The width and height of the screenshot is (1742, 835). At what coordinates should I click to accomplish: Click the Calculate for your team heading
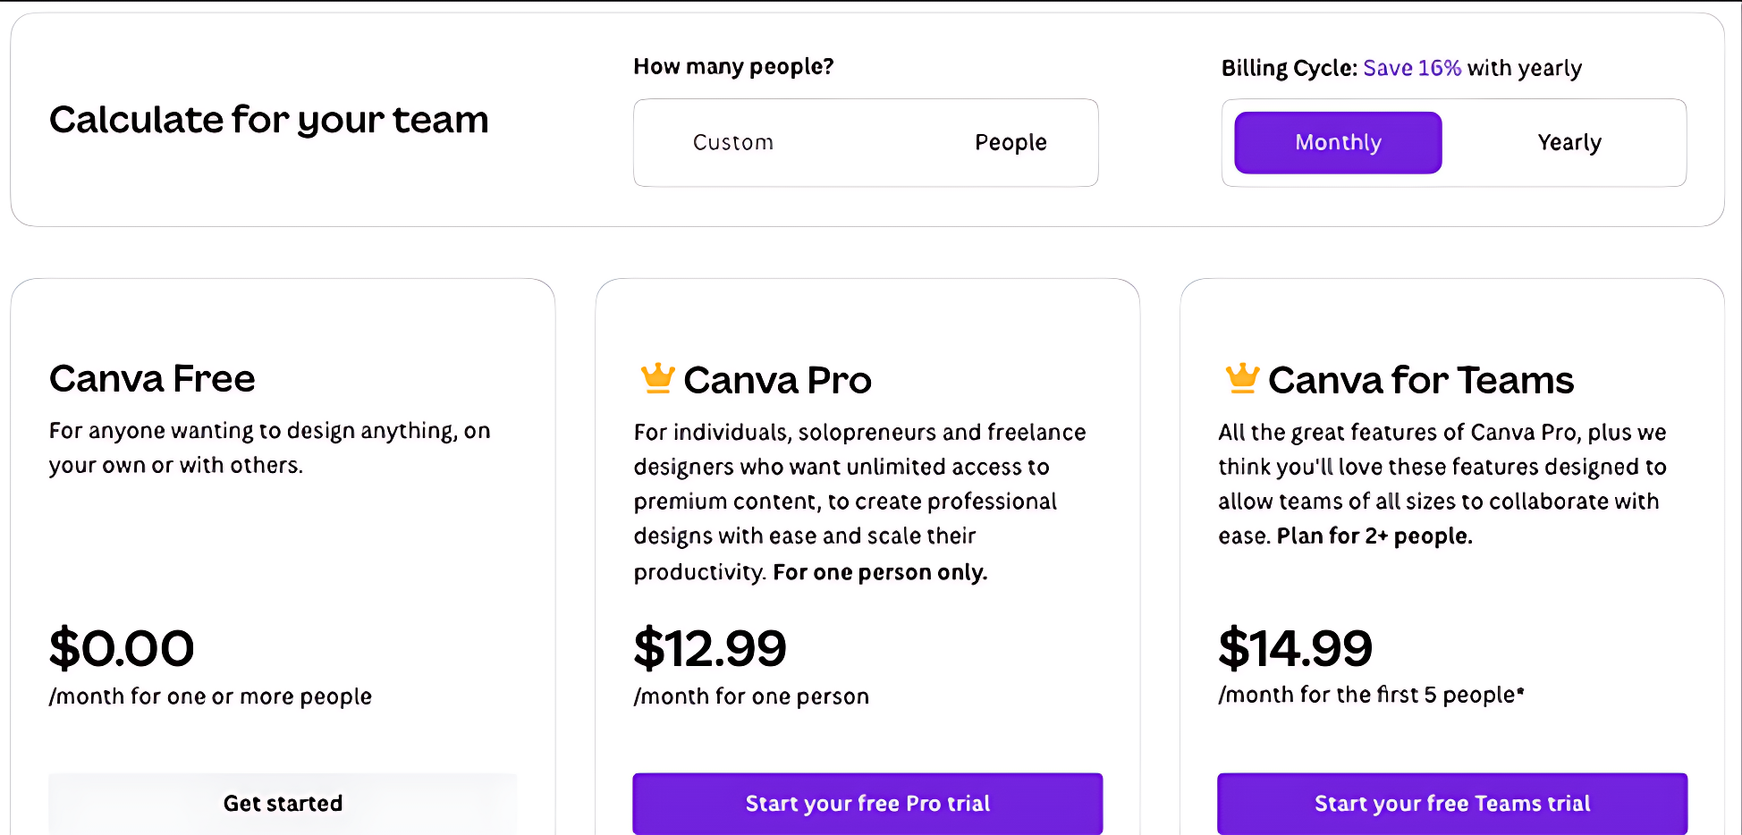point(269,119)
